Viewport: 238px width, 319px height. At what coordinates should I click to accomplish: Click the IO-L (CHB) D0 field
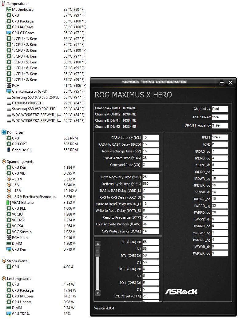coord(151,283)
